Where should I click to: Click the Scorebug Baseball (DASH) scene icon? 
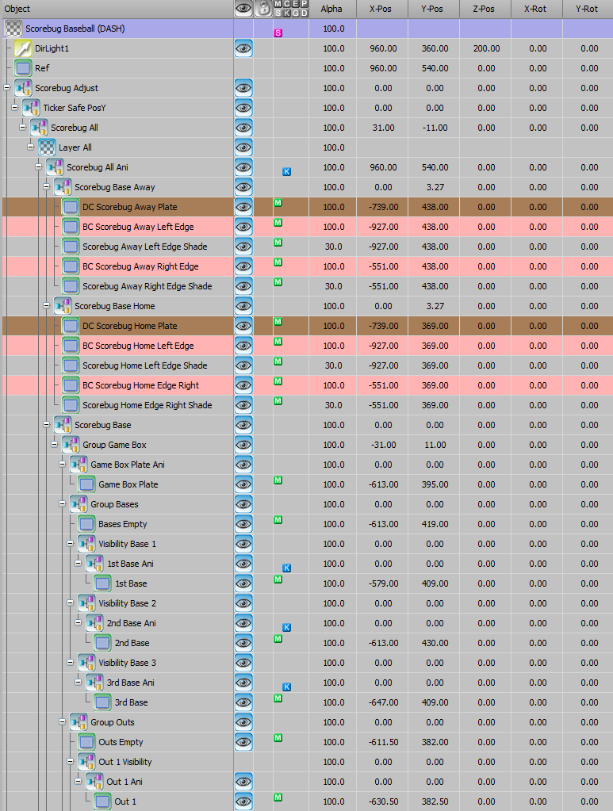[x=13, y=29]
